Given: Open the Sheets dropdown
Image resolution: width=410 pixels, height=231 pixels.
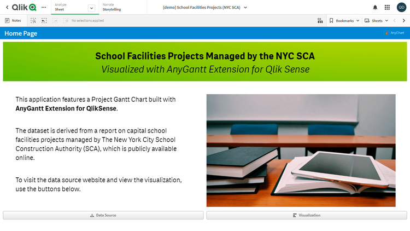Looking at the screenshot, I should (x=377, y=20).
